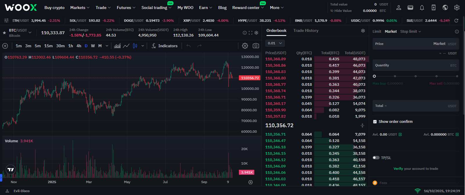Viewport: 465px width, 195px height.
Task: Select the 4h chart timeframe
Action: [79, 46]
